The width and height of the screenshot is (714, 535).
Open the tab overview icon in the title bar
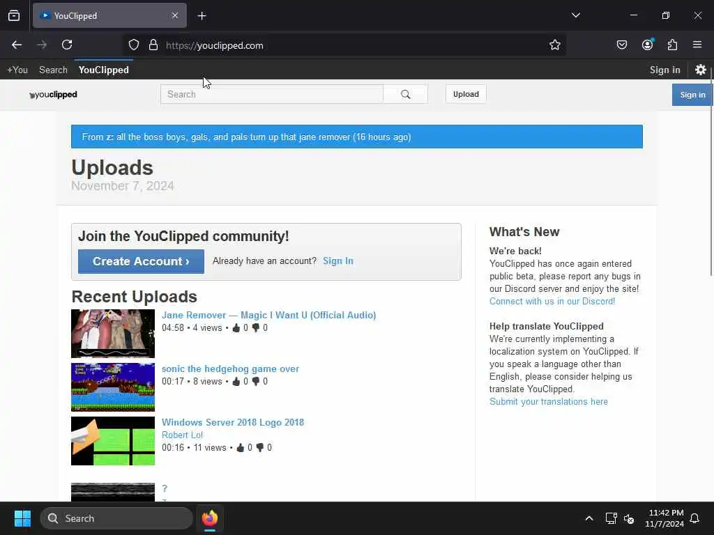(14, 15)
